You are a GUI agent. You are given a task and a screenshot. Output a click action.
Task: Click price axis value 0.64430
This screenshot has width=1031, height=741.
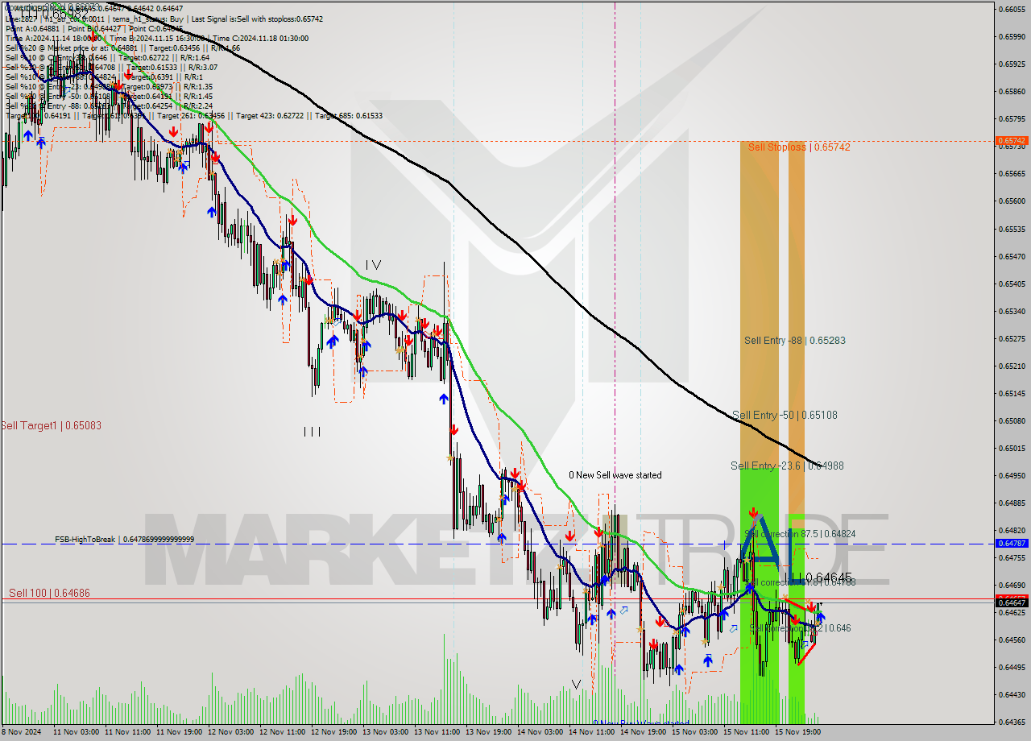(1012, 694)
